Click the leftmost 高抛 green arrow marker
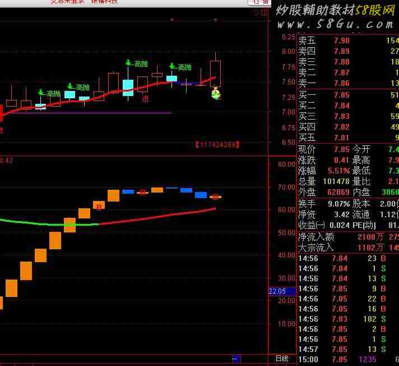This screenshot has width=399, height=366. pyautogui.click(x=41, y=93)
